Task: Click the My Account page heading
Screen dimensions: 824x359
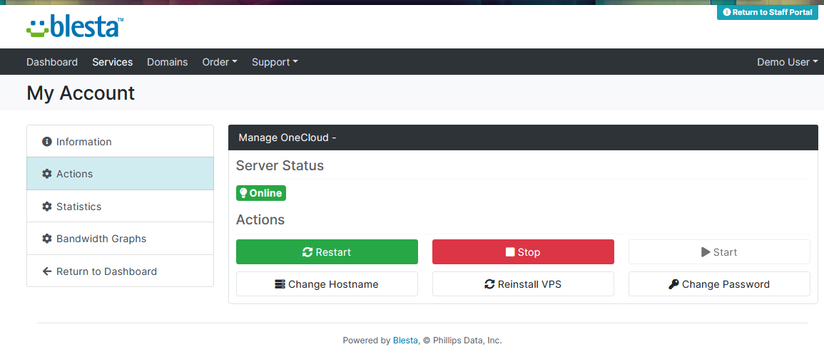Action: pos(81,93)
